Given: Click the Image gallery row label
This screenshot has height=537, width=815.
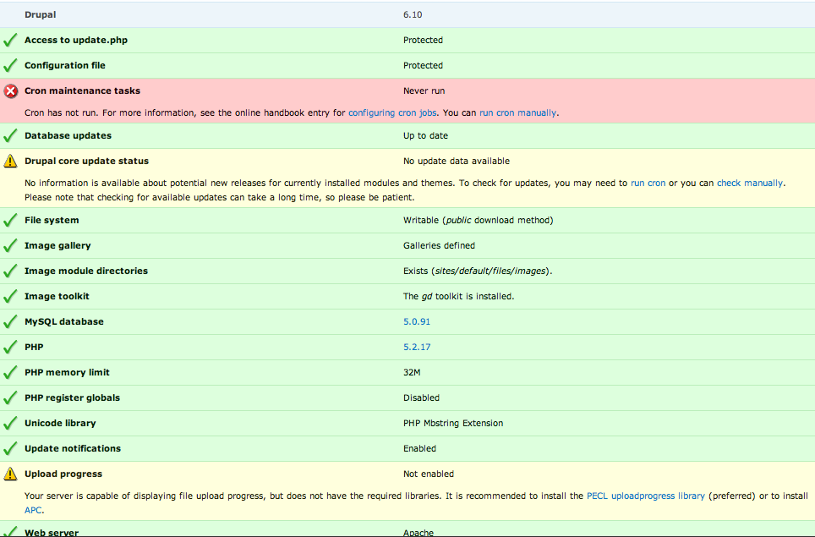Looking at the screenshot, I should point(57,245).
